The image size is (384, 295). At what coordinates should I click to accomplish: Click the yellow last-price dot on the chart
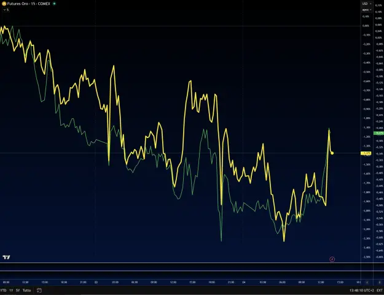pyautogui.click(x=332, y=153)
